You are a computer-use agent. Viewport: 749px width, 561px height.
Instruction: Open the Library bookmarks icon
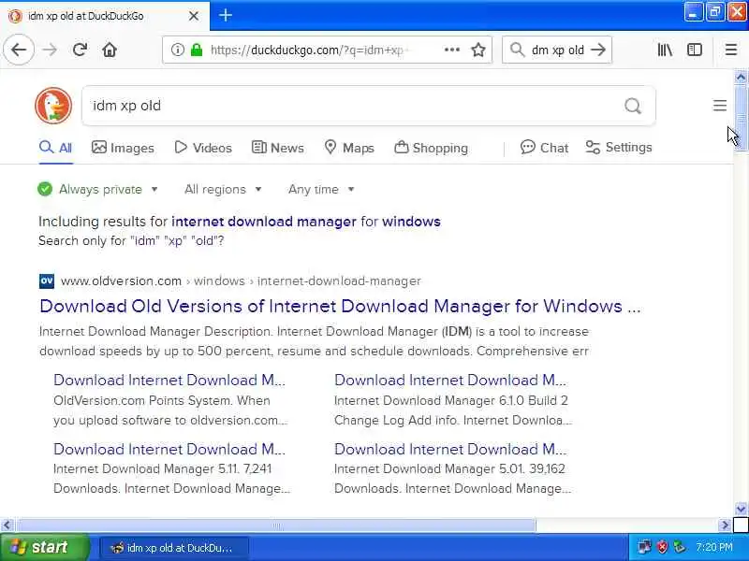[665, 50]
